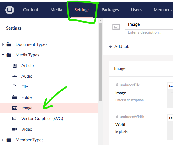Viewport: 173px width, 145px height.
Task: Open the Members section
Action: [163, 10]
